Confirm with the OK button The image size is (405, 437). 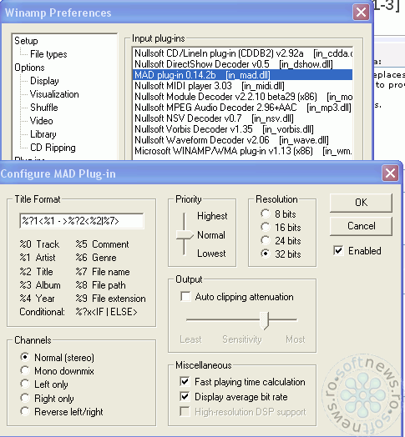(361, 203)
